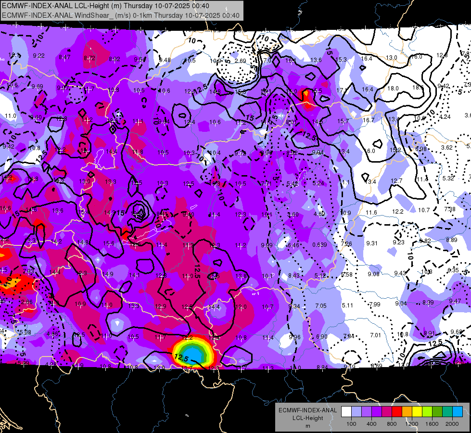The height and width of the screenshot is (433, 471).
Task: Click the wind shear value 18.0
Action: pyautogui.click(x=393, y=89)
